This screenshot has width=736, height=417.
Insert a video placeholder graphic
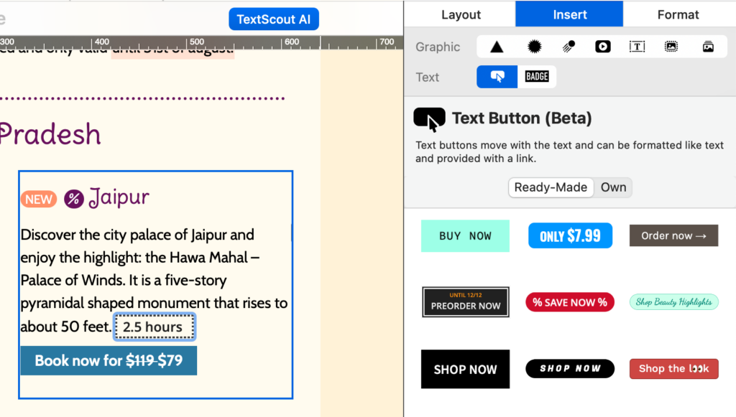[x=603, y=47]
